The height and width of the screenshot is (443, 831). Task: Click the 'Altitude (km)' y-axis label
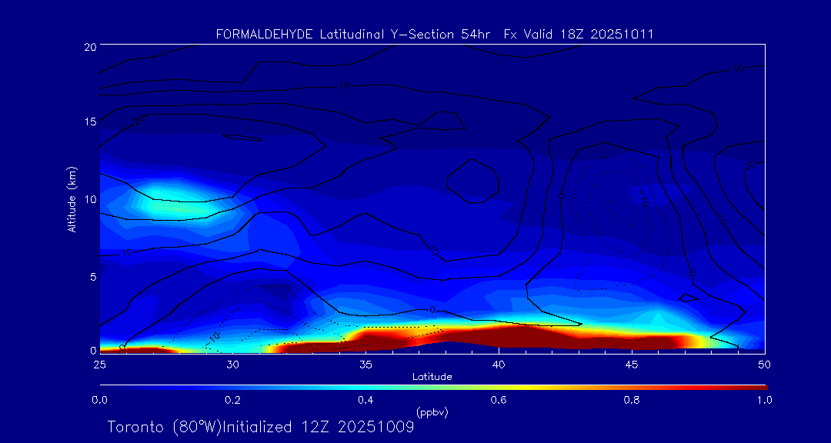click(72, 199)
